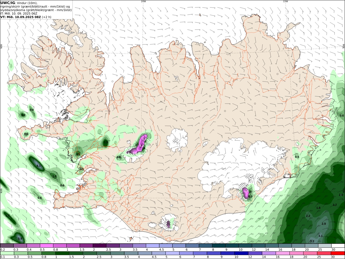Click the 2.0 rain value at eastern edge

341,195
